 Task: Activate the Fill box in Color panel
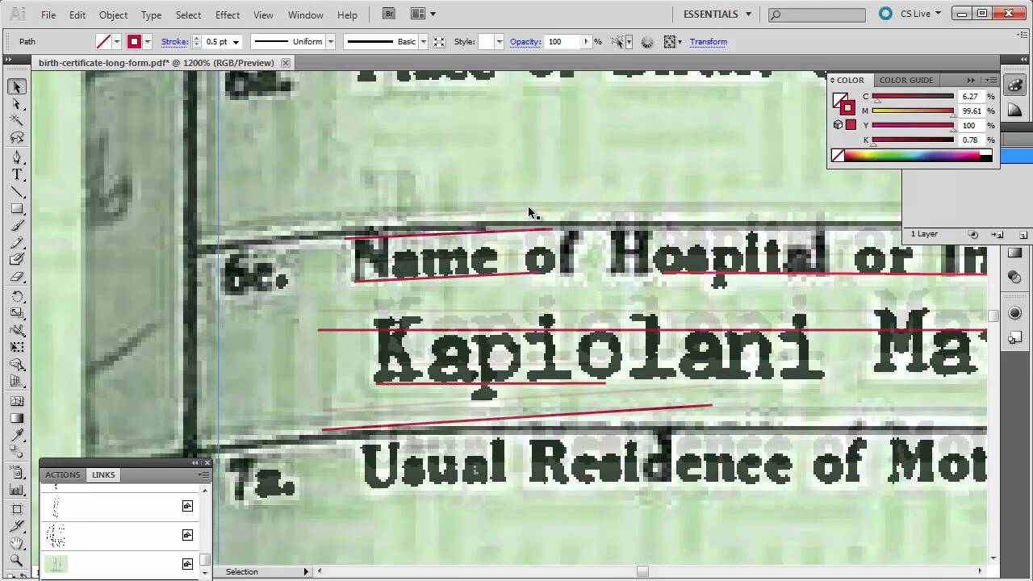coord(839,99)
